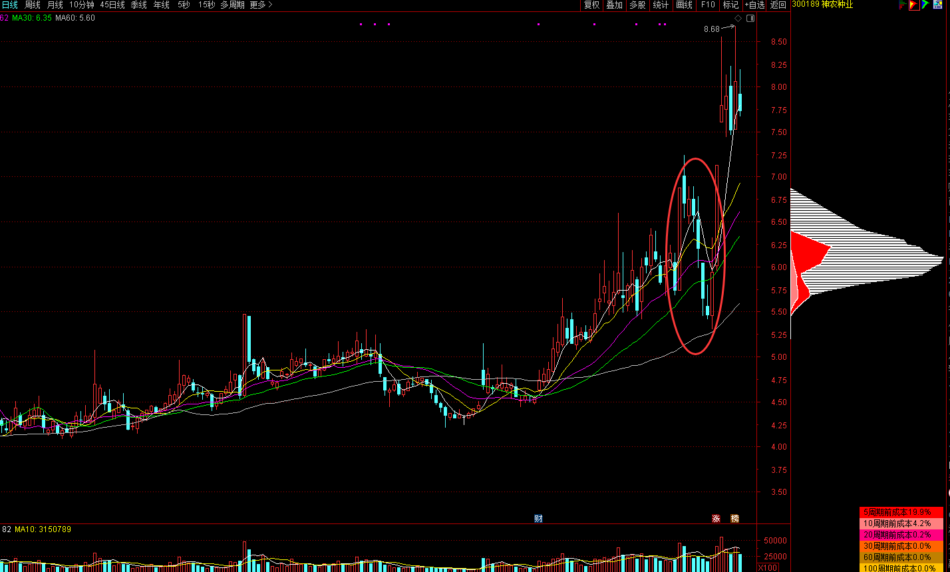Switch to the 年线 yearly period
This screenshot has height=572, width=950.
tap(161, 5)
